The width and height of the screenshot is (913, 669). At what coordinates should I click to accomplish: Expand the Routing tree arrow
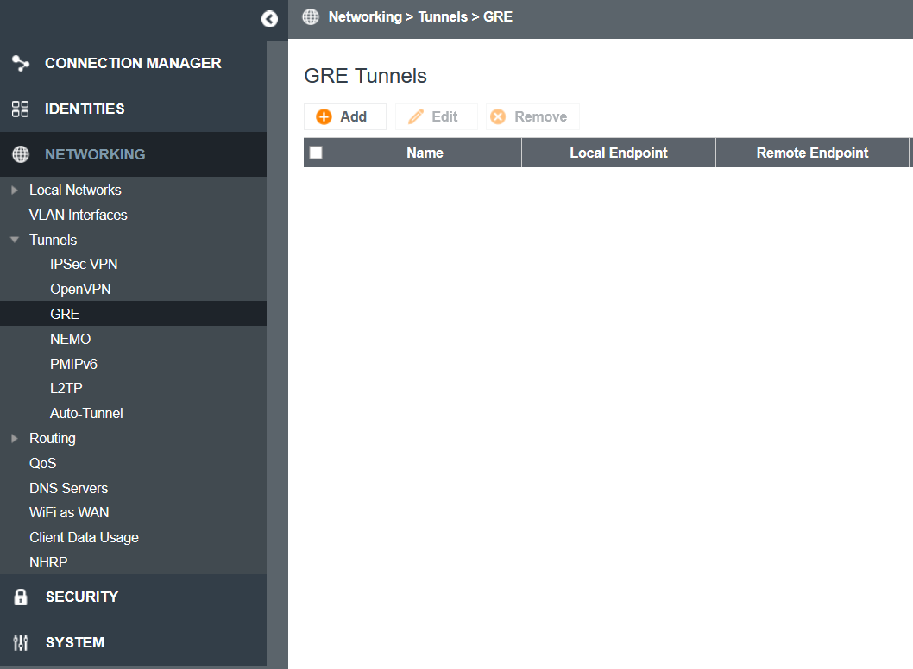click(x=15, y=438)
